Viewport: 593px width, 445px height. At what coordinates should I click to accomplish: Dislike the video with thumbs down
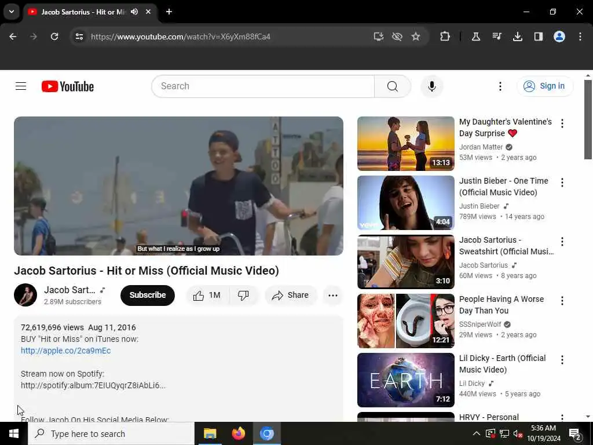pyautogui.click(x=244, y=295)
